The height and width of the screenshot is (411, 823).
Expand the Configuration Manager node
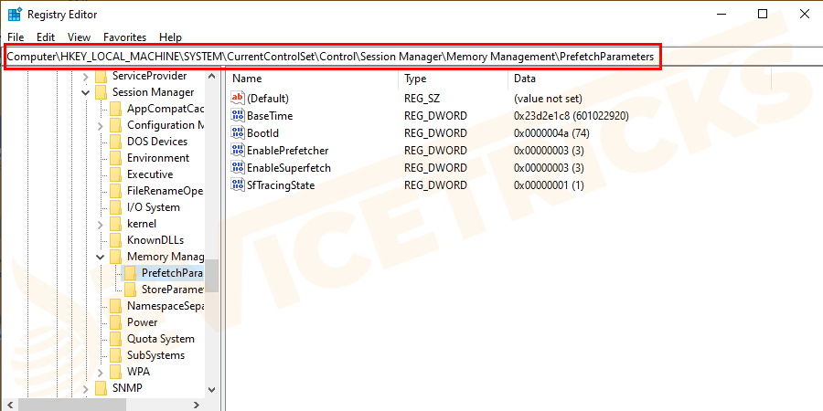pyautogui.click(x=101, y=126)
